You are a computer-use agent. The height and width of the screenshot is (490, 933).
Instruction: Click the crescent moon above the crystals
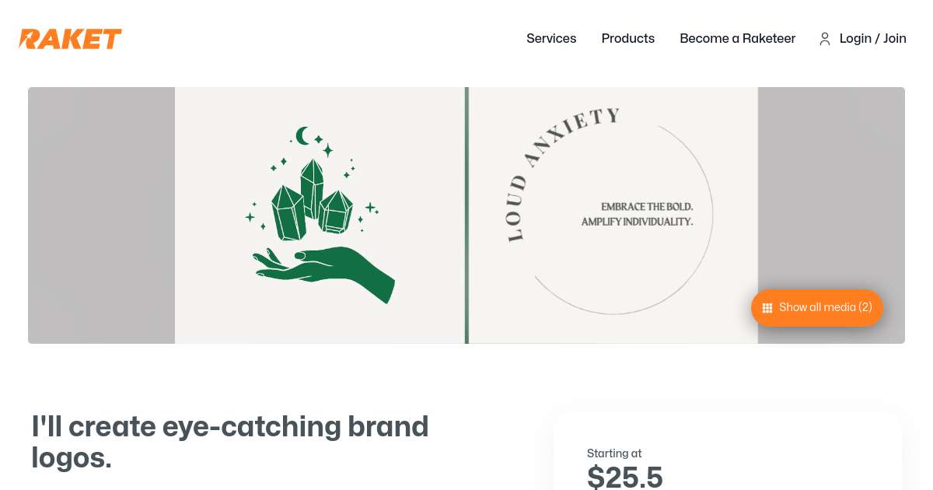point(300,136)
